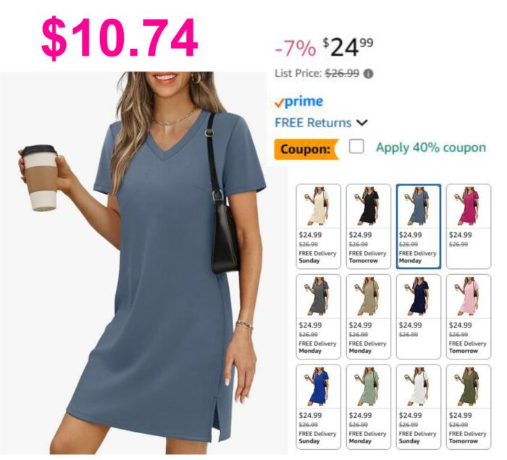Click the orange Coupon badge
507x460 pixels.
(306, 149)
